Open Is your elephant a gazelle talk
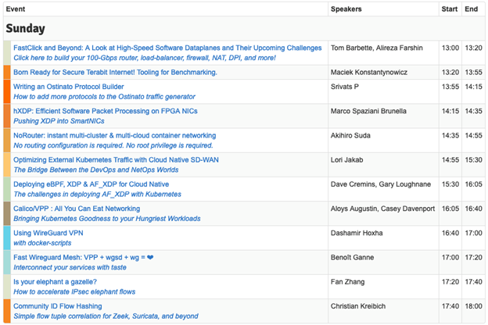Viewport: 488px width, 325px height. click(x=55, y=281)
